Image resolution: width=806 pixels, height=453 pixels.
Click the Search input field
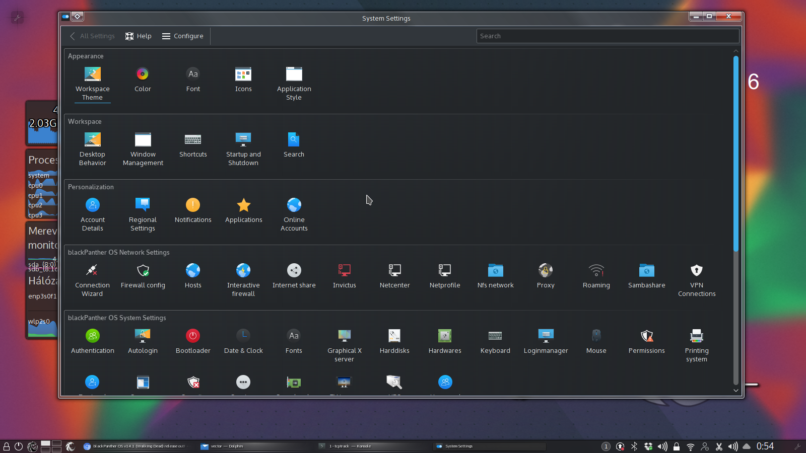608,36
